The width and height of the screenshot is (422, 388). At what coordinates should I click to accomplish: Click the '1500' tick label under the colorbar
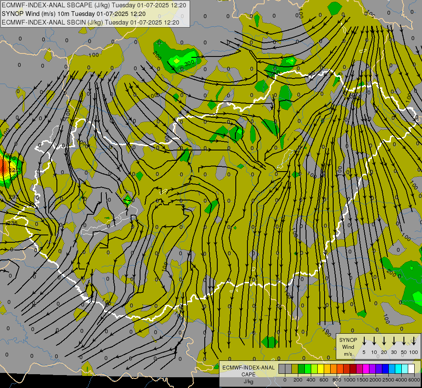tap(363, 380)
